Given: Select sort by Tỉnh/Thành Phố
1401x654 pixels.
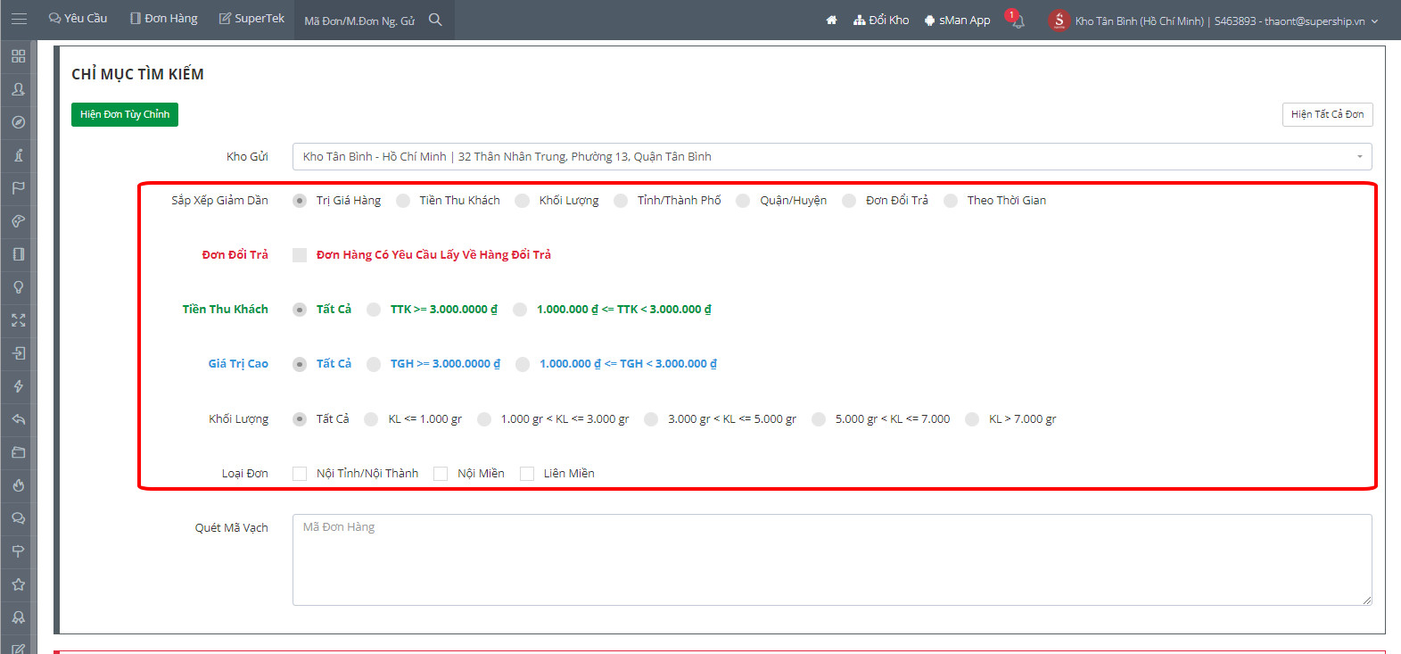Looking at the screenshot, I should [621, 201].
